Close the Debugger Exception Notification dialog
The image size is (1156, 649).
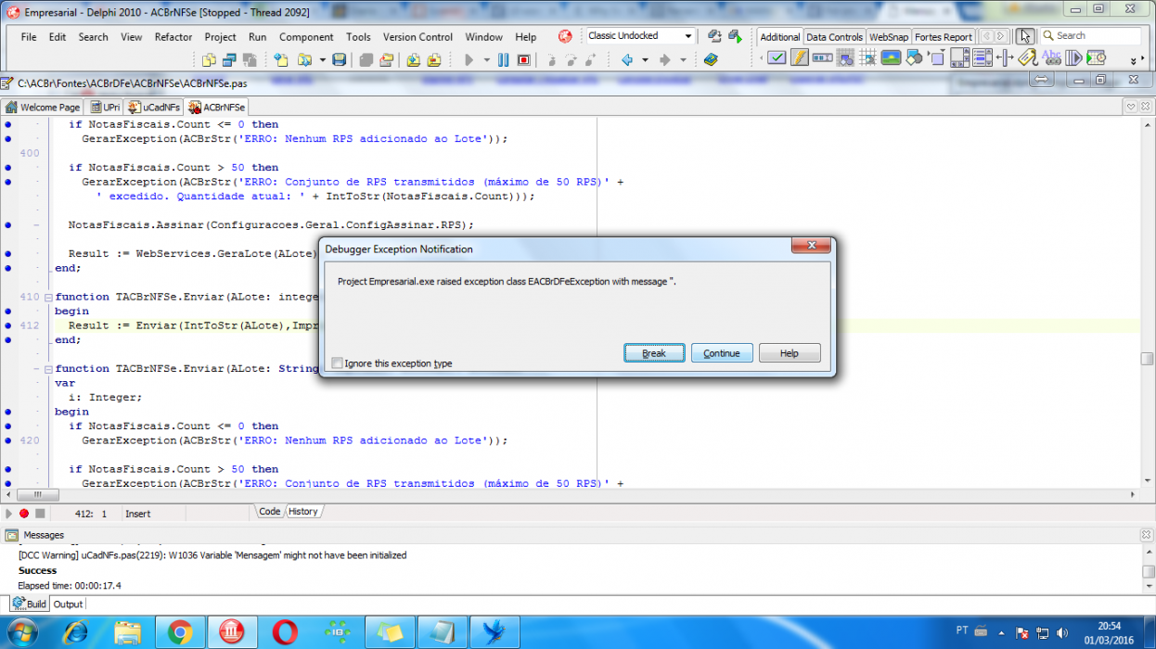[x=810, y=246]
